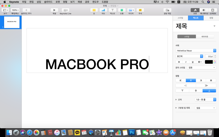Viewport: 219px width, 137px height.
Task: Add a new slide with the plus button
Action: pos(26,10)
